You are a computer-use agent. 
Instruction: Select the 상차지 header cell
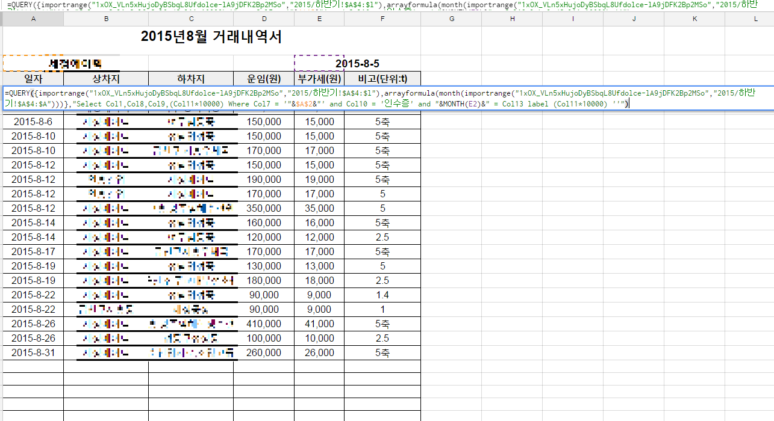(x=106, y=79)
